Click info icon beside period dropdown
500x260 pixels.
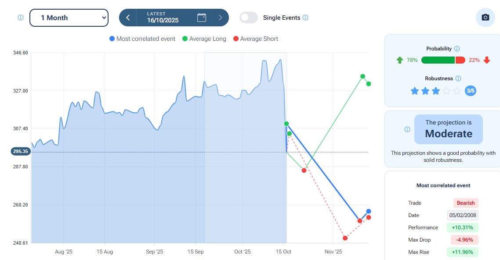point(20,18)
